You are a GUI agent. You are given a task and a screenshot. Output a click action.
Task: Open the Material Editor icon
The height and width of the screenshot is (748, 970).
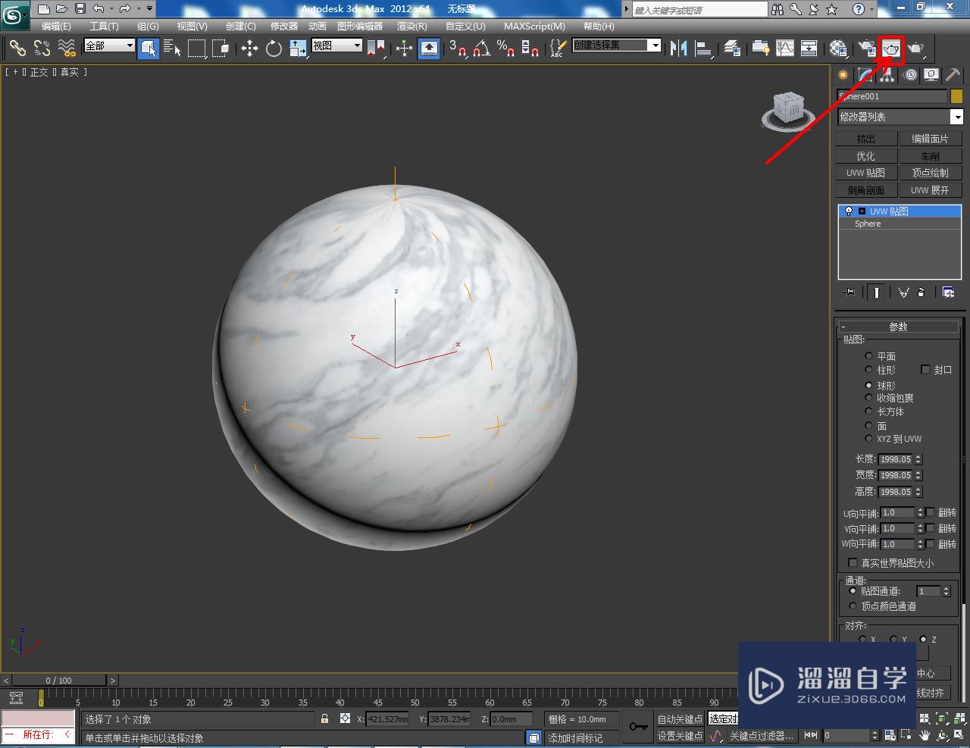point(838,49)
